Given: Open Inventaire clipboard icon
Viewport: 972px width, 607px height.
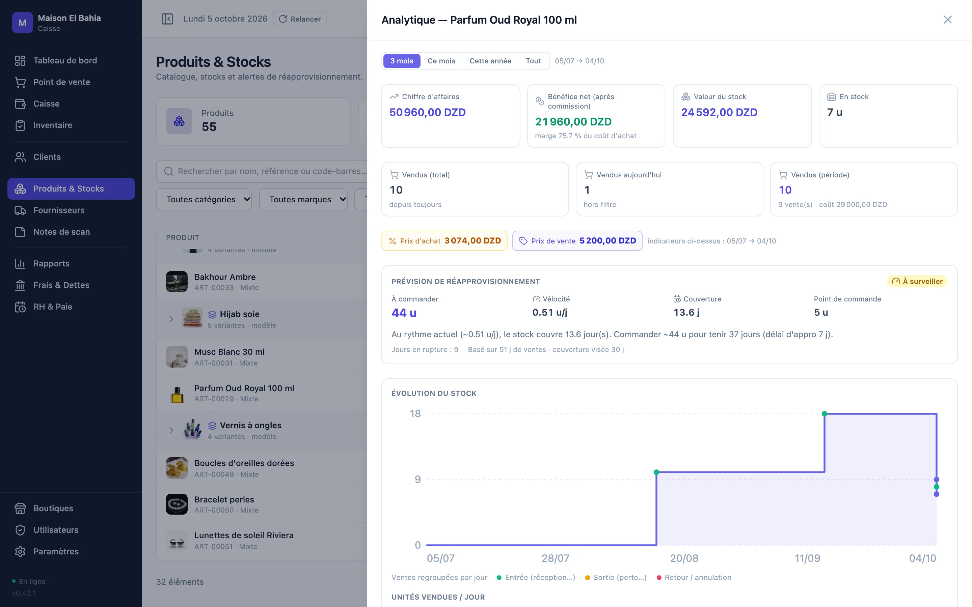Looking at the screenshot, I should tap(20, 125).
